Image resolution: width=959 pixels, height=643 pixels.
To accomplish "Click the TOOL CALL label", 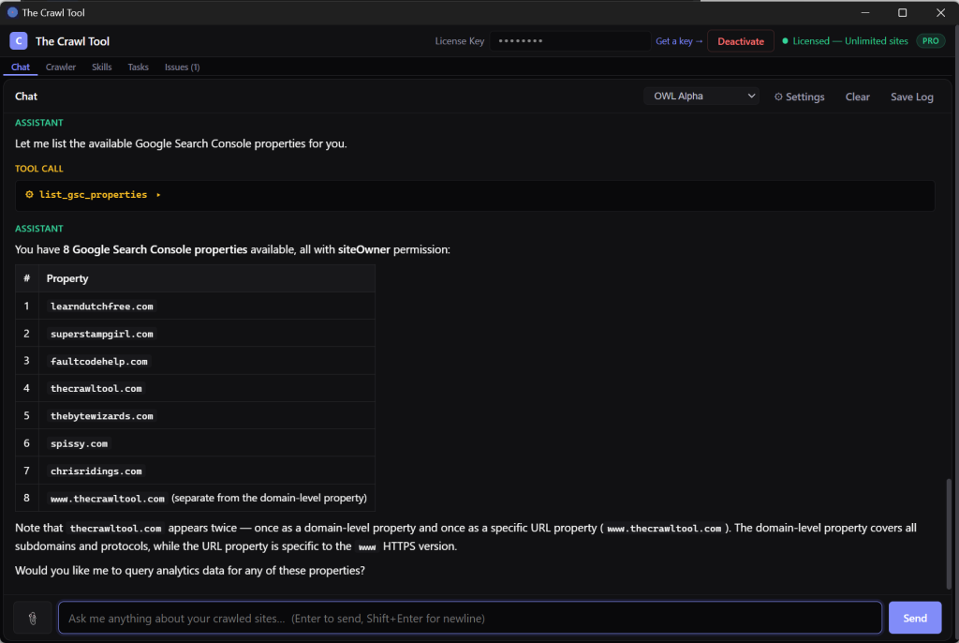I will click(39, 169).
